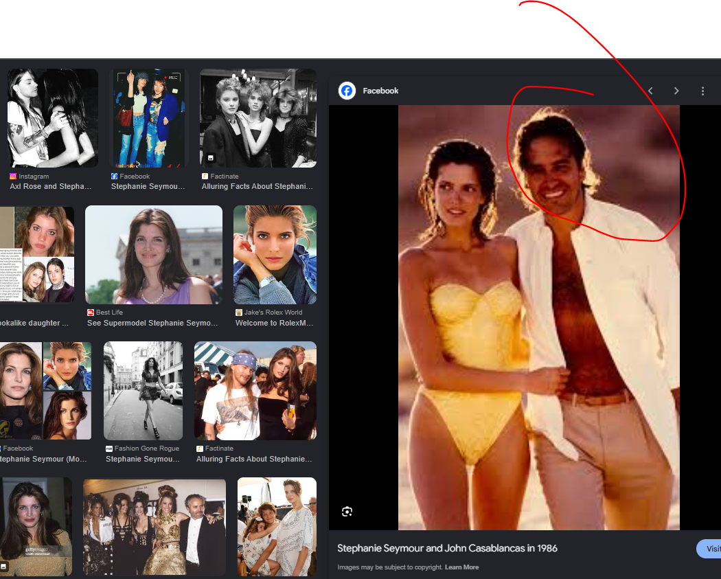Select the three-portrait collage thumbnail
The height and width of the screenshot is (579, 721).
tap(45, 390)
